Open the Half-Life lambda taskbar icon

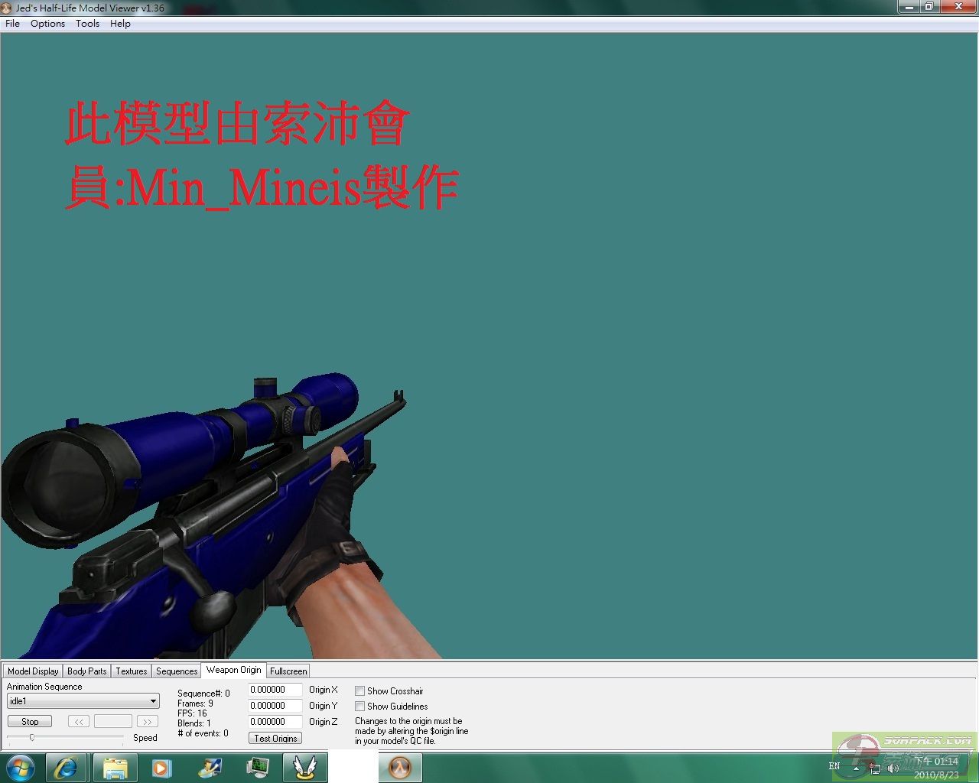pyautogui.click(x=400, y=767)
